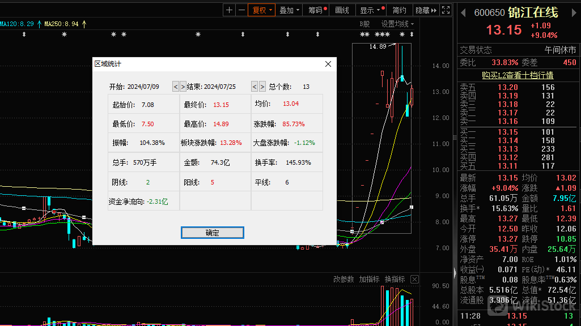Viewport: 581px width, 326px height.
Task: Collapse right quote panel with arrow
Action: 463,12
